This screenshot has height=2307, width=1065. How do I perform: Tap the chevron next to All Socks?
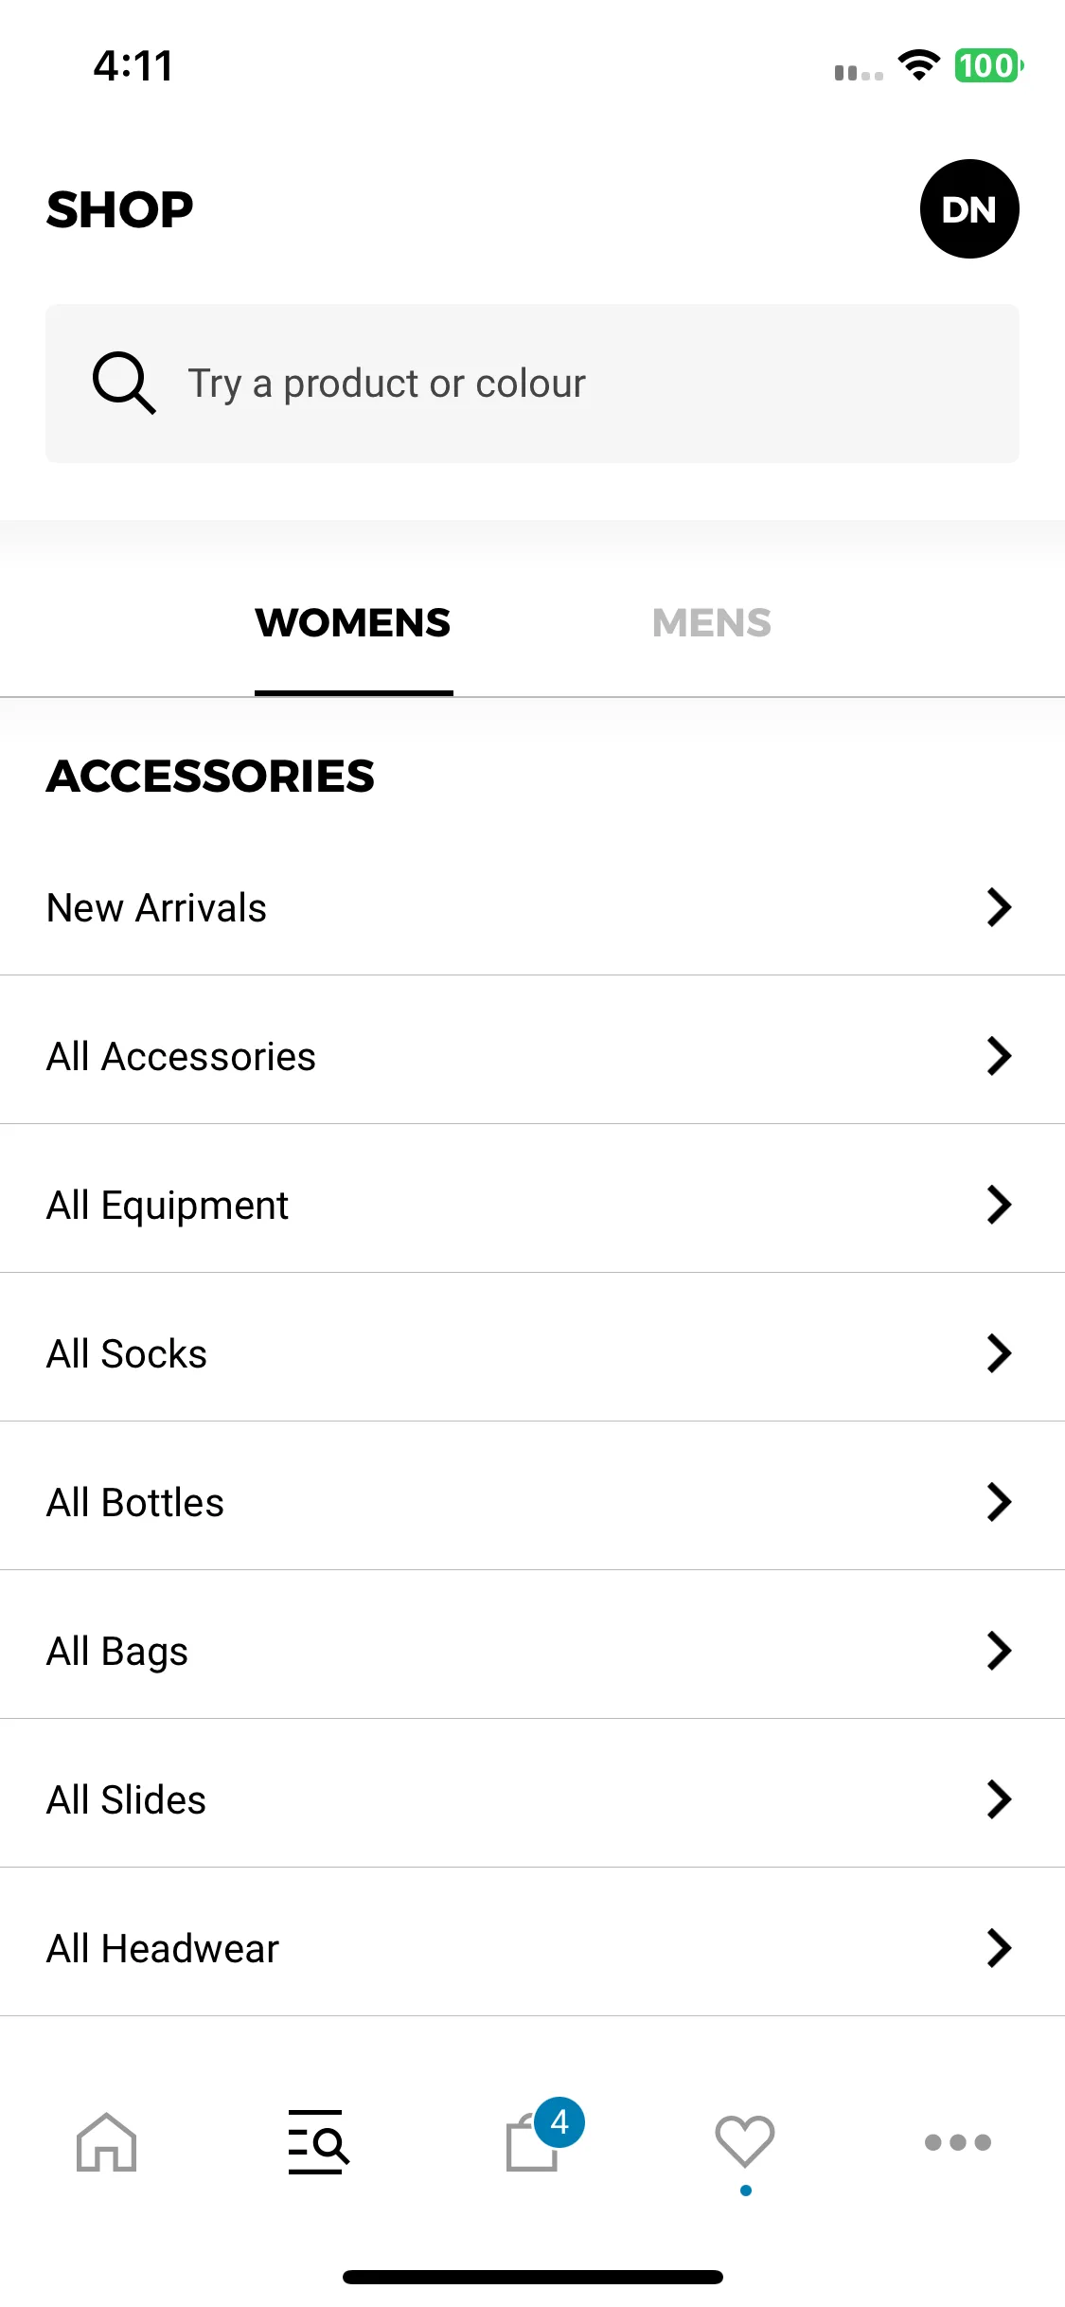(x=999, y=1353)
